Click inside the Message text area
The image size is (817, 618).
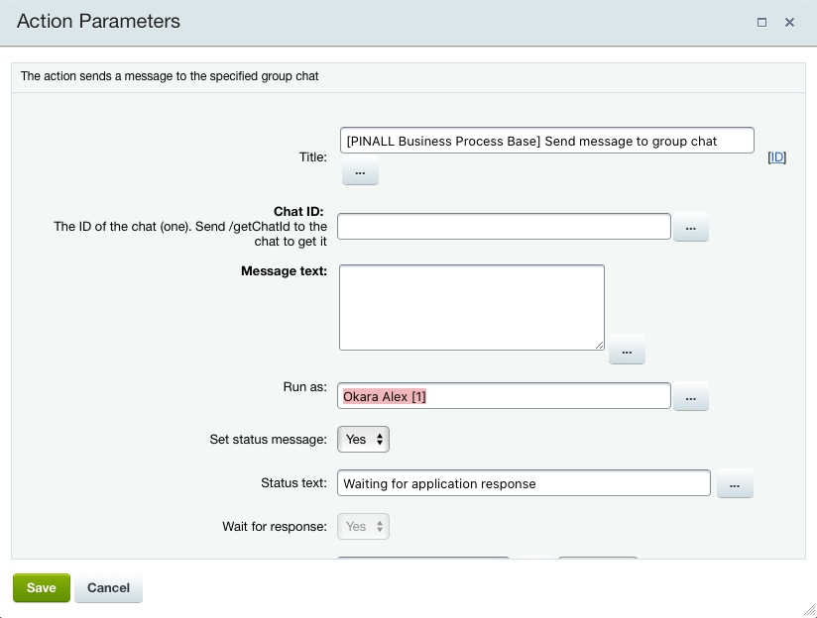point(471,306)
